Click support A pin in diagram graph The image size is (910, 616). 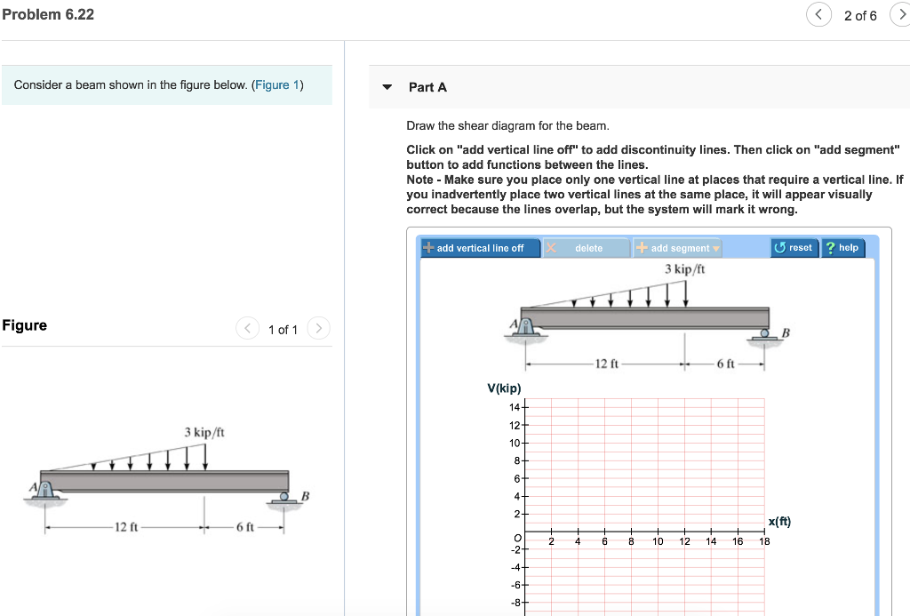[x=526, y=327]
